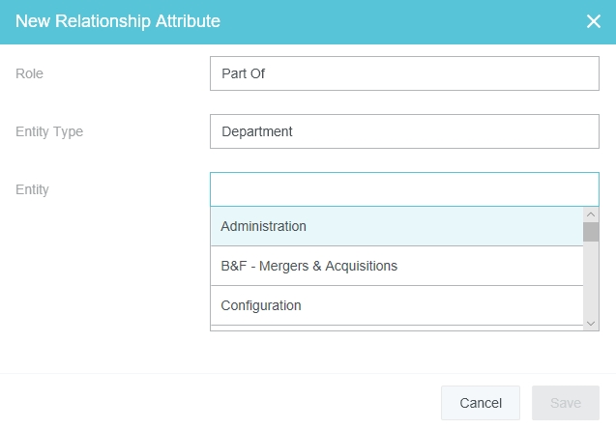Click the Role field containing Part Of
Screen dimensions: 616x429
pyautogui.click(x=404, y=73)
